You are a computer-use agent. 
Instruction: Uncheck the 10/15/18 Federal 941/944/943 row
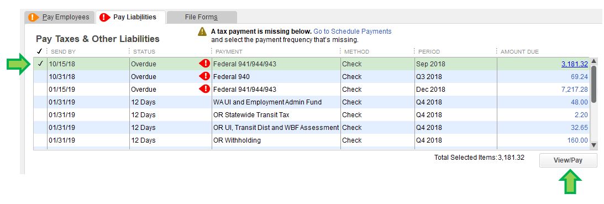40,64
